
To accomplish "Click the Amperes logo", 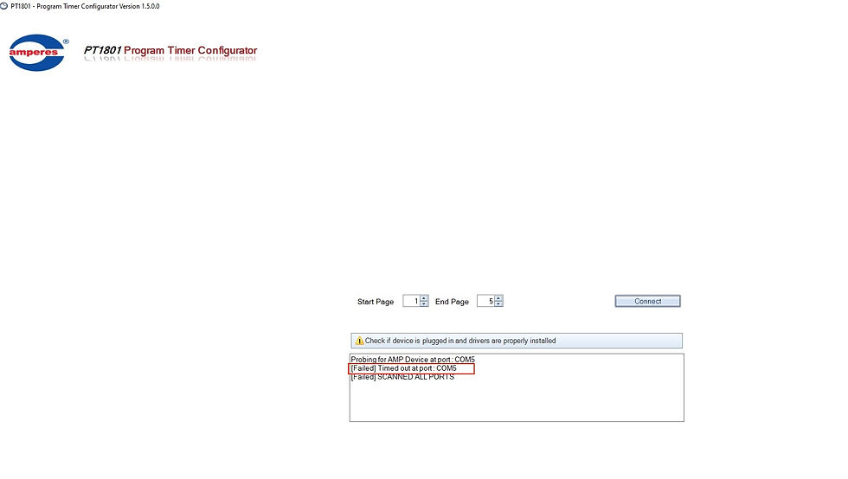I will 38,53.
